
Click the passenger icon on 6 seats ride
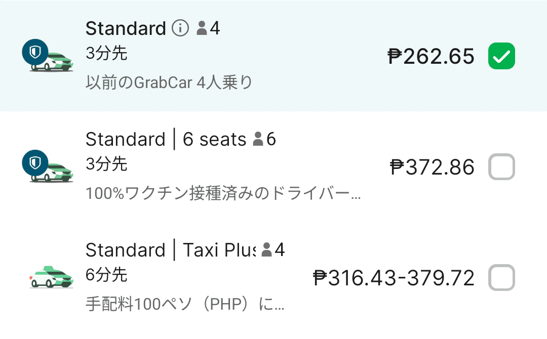tap(258, 139)
